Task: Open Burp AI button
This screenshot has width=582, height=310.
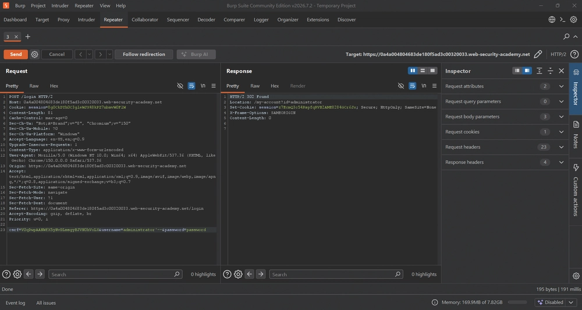Action: point(196,54)
